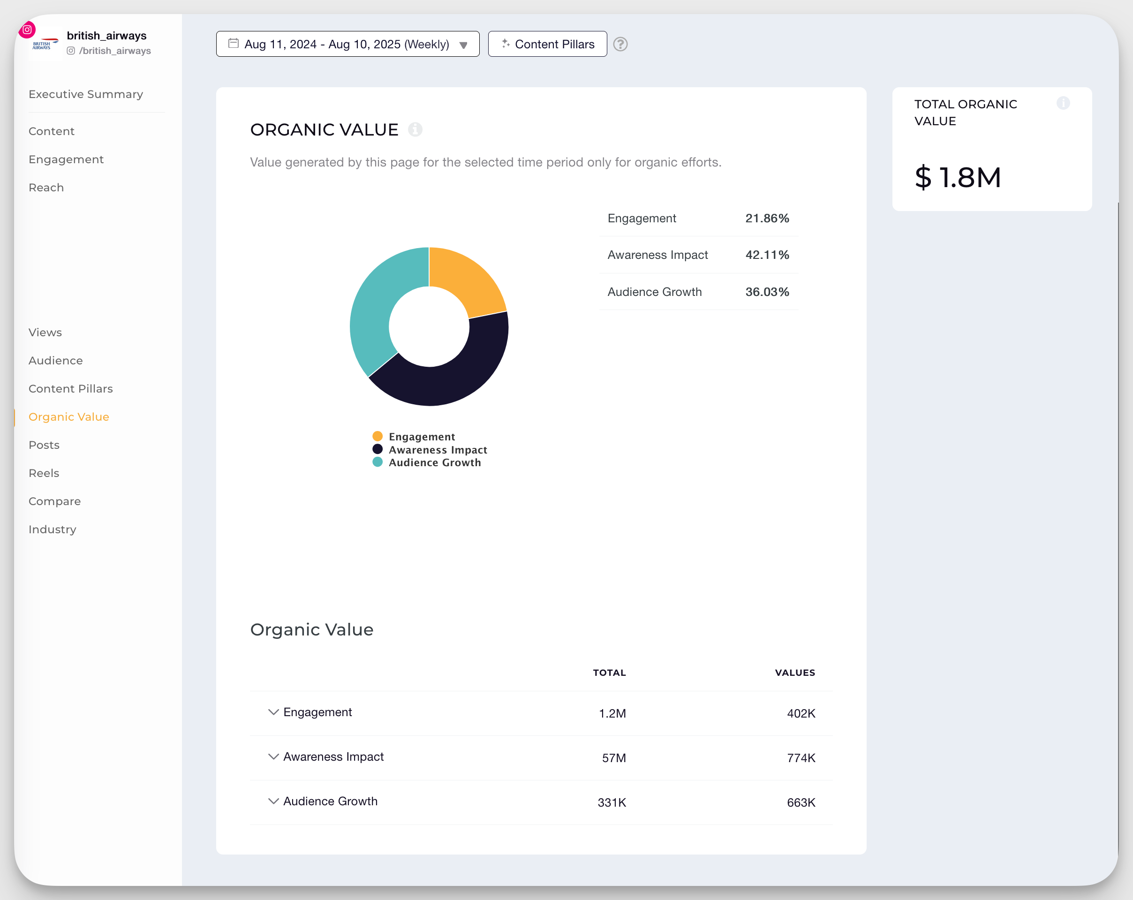Open the help question mark icon
1133x900 pixels.
point(620,45)
